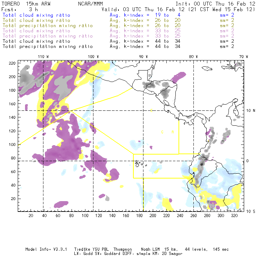Screen dimensions: 257x257
Task: Click 'Avg. k-index = 19 to 4' text
Action: [145, 15]
